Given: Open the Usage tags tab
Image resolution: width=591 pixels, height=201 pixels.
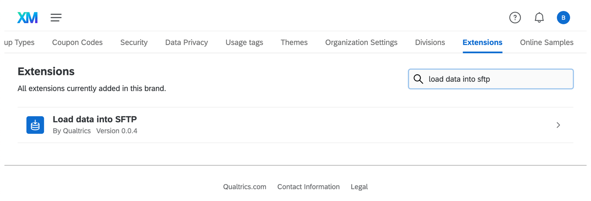Looking at the screenshot, I should 244,42.
